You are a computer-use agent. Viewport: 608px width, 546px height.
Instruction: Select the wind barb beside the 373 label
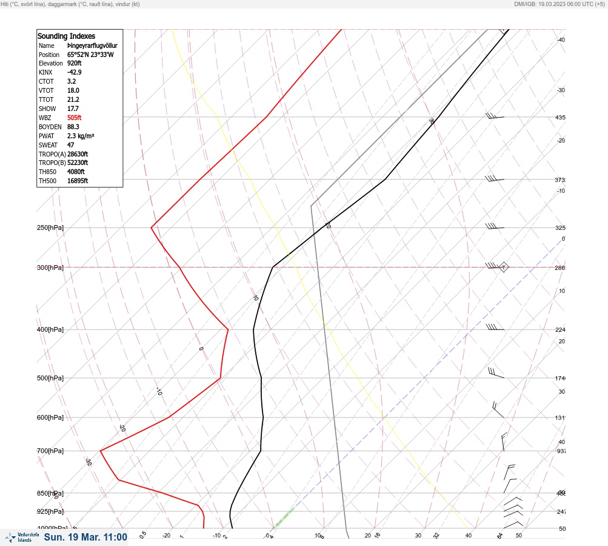click(x=495, y=178)
